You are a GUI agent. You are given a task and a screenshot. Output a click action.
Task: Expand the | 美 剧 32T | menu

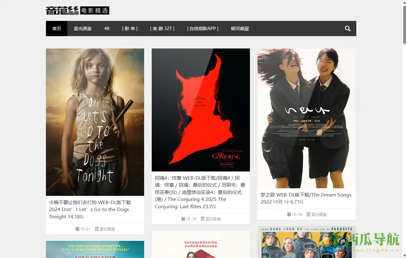pos(162,29)
